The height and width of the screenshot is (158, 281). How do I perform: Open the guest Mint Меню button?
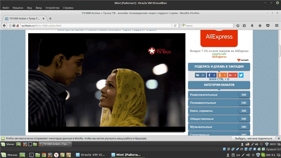point(8,144)
